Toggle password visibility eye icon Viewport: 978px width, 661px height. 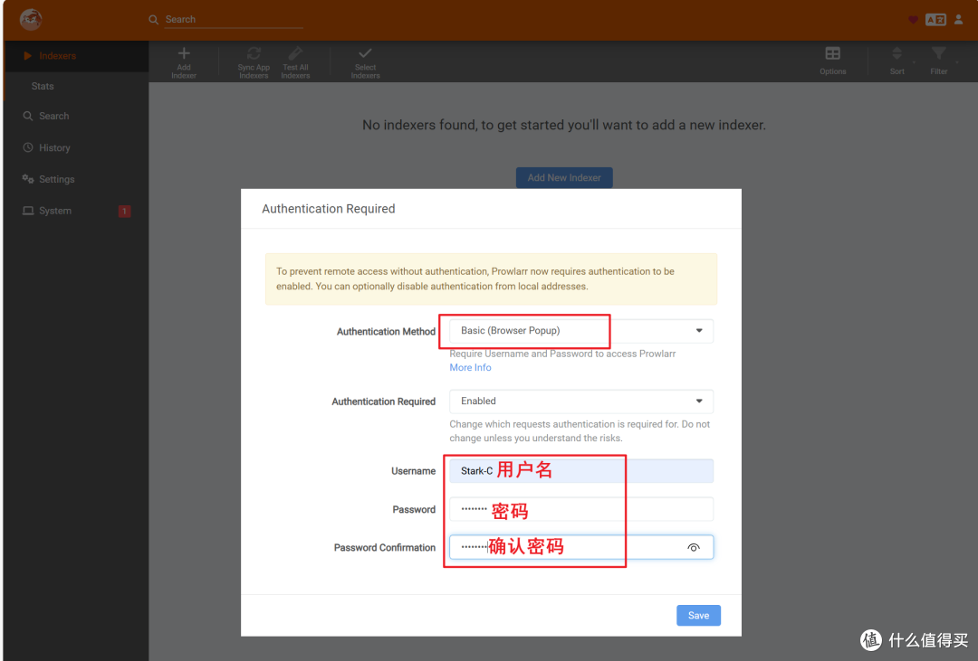click(x=694, y=548)
